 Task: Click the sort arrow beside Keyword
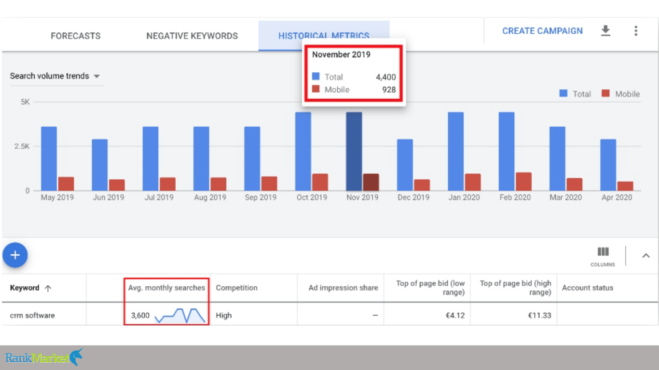[x=48, y=288]
